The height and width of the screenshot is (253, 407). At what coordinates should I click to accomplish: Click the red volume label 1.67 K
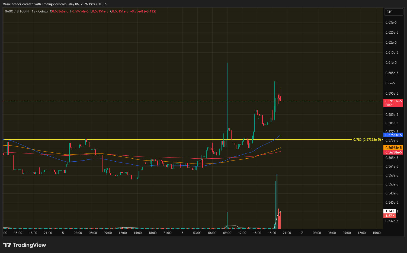(390, 216)
